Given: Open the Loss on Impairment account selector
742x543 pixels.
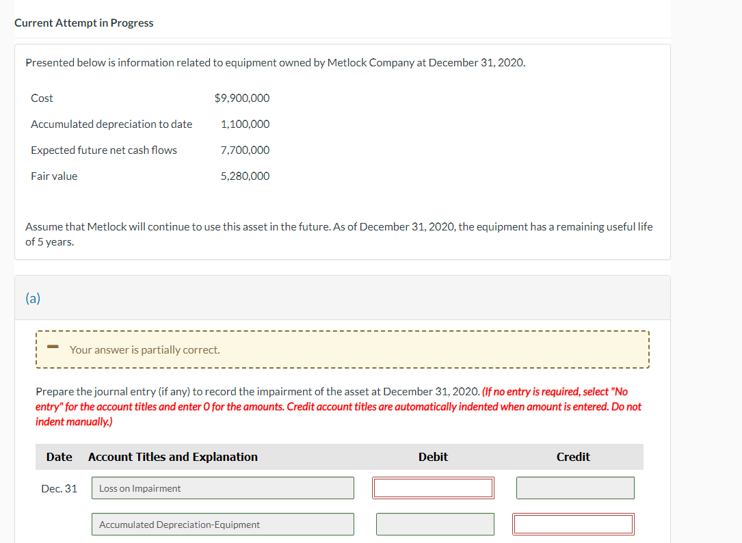Looking at the screenshot, I should [x=222, y=488].
